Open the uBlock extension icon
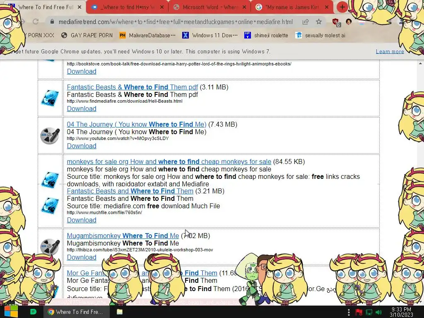This screenshot has width=424, height=318. point(336,22)
